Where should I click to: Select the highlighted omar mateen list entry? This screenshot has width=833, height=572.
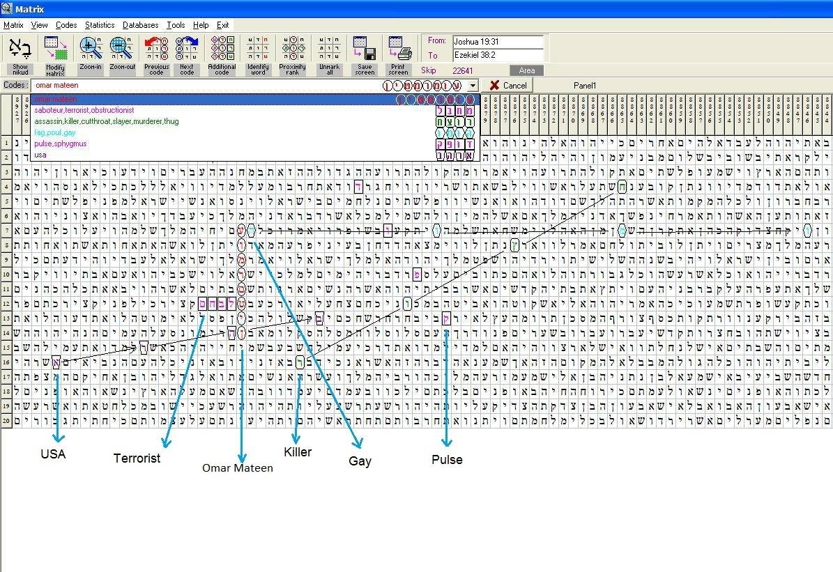coord(255,100)
